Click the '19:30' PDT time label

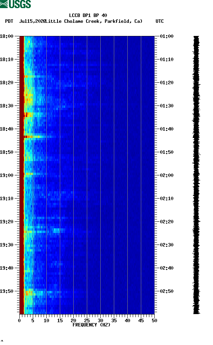click(x=7, y=245)
